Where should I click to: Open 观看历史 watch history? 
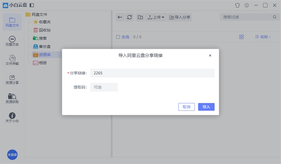pos(12,41)
